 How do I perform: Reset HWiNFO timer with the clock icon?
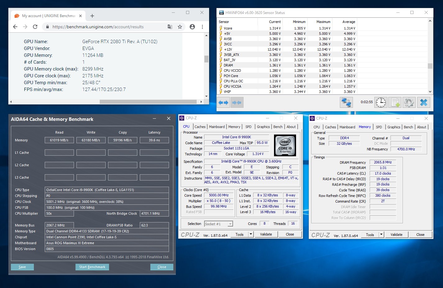(381, 103)
